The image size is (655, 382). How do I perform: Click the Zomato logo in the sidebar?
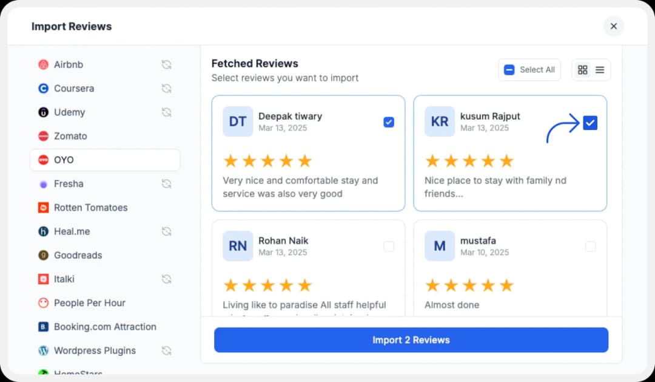(x=43, y=136)
